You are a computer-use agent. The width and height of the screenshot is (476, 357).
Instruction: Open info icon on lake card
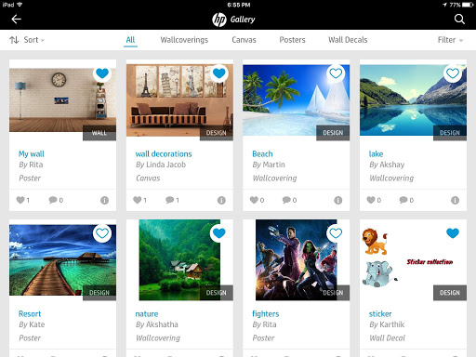(x=455, y=200)
